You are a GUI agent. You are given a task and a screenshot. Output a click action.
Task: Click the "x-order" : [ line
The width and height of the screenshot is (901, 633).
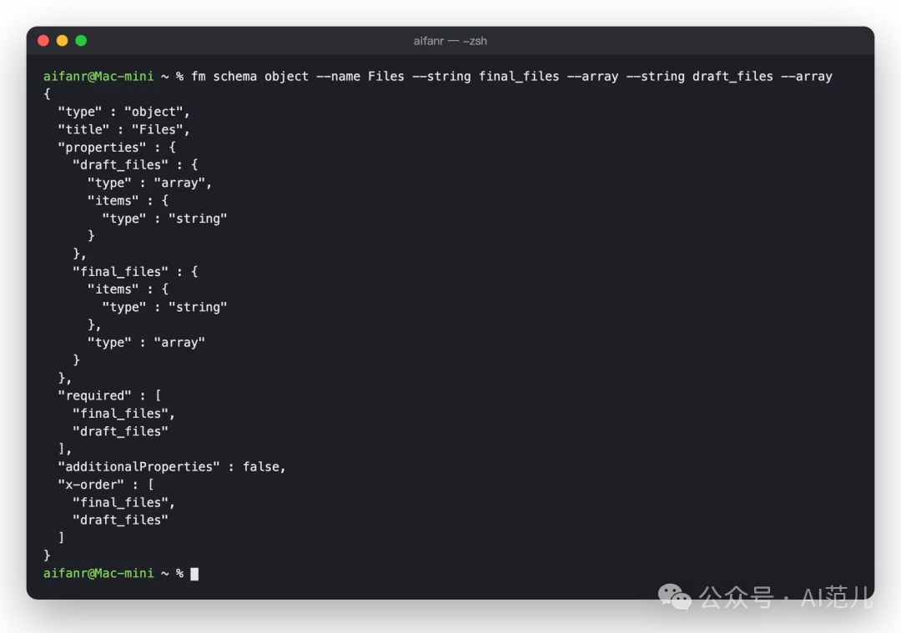tap(106, 485)
